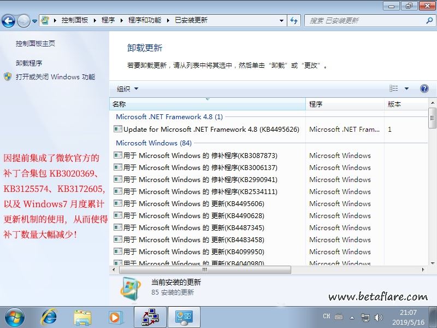Viewport: 437px width, 328px height.
Task: Click the 程序和功能 breadcrumb item
Action: [145, 20]
